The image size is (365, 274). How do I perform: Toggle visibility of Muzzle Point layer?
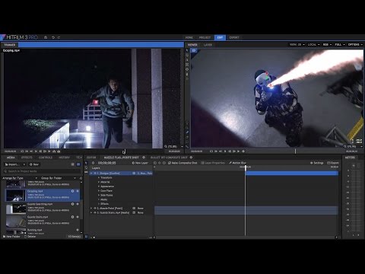click(95, 209)
